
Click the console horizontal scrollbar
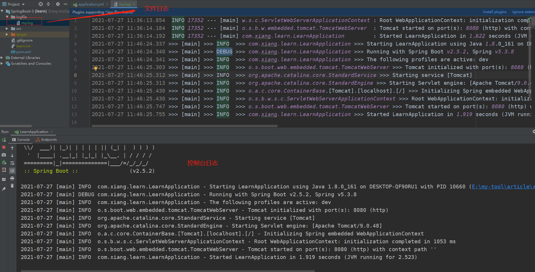(x=168, y=271)
